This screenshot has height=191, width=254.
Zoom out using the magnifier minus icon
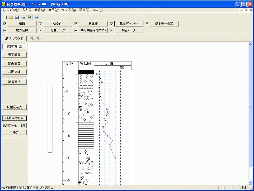(x=37, y=38)
